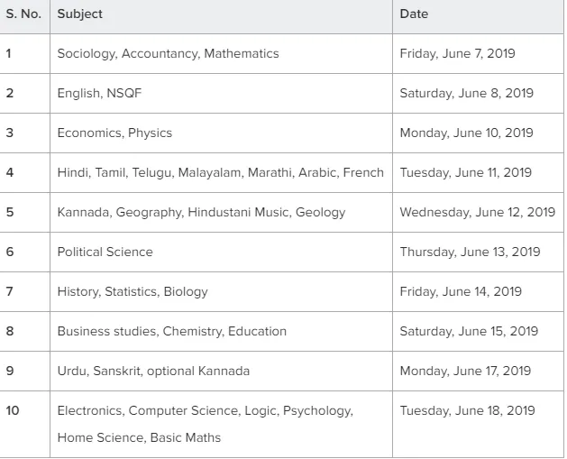Click the Urdu, Sanskrit, optional Kannada cell

click(221, 372)
